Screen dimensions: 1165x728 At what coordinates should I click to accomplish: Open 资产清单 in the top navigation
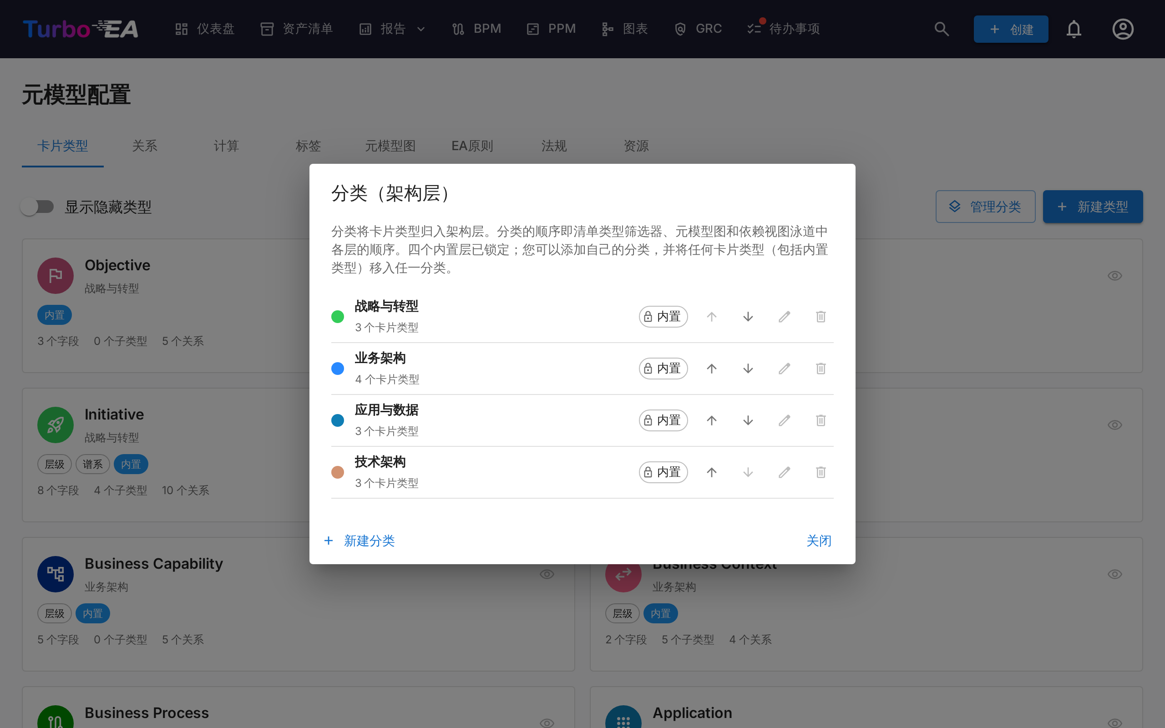point(297,29)
